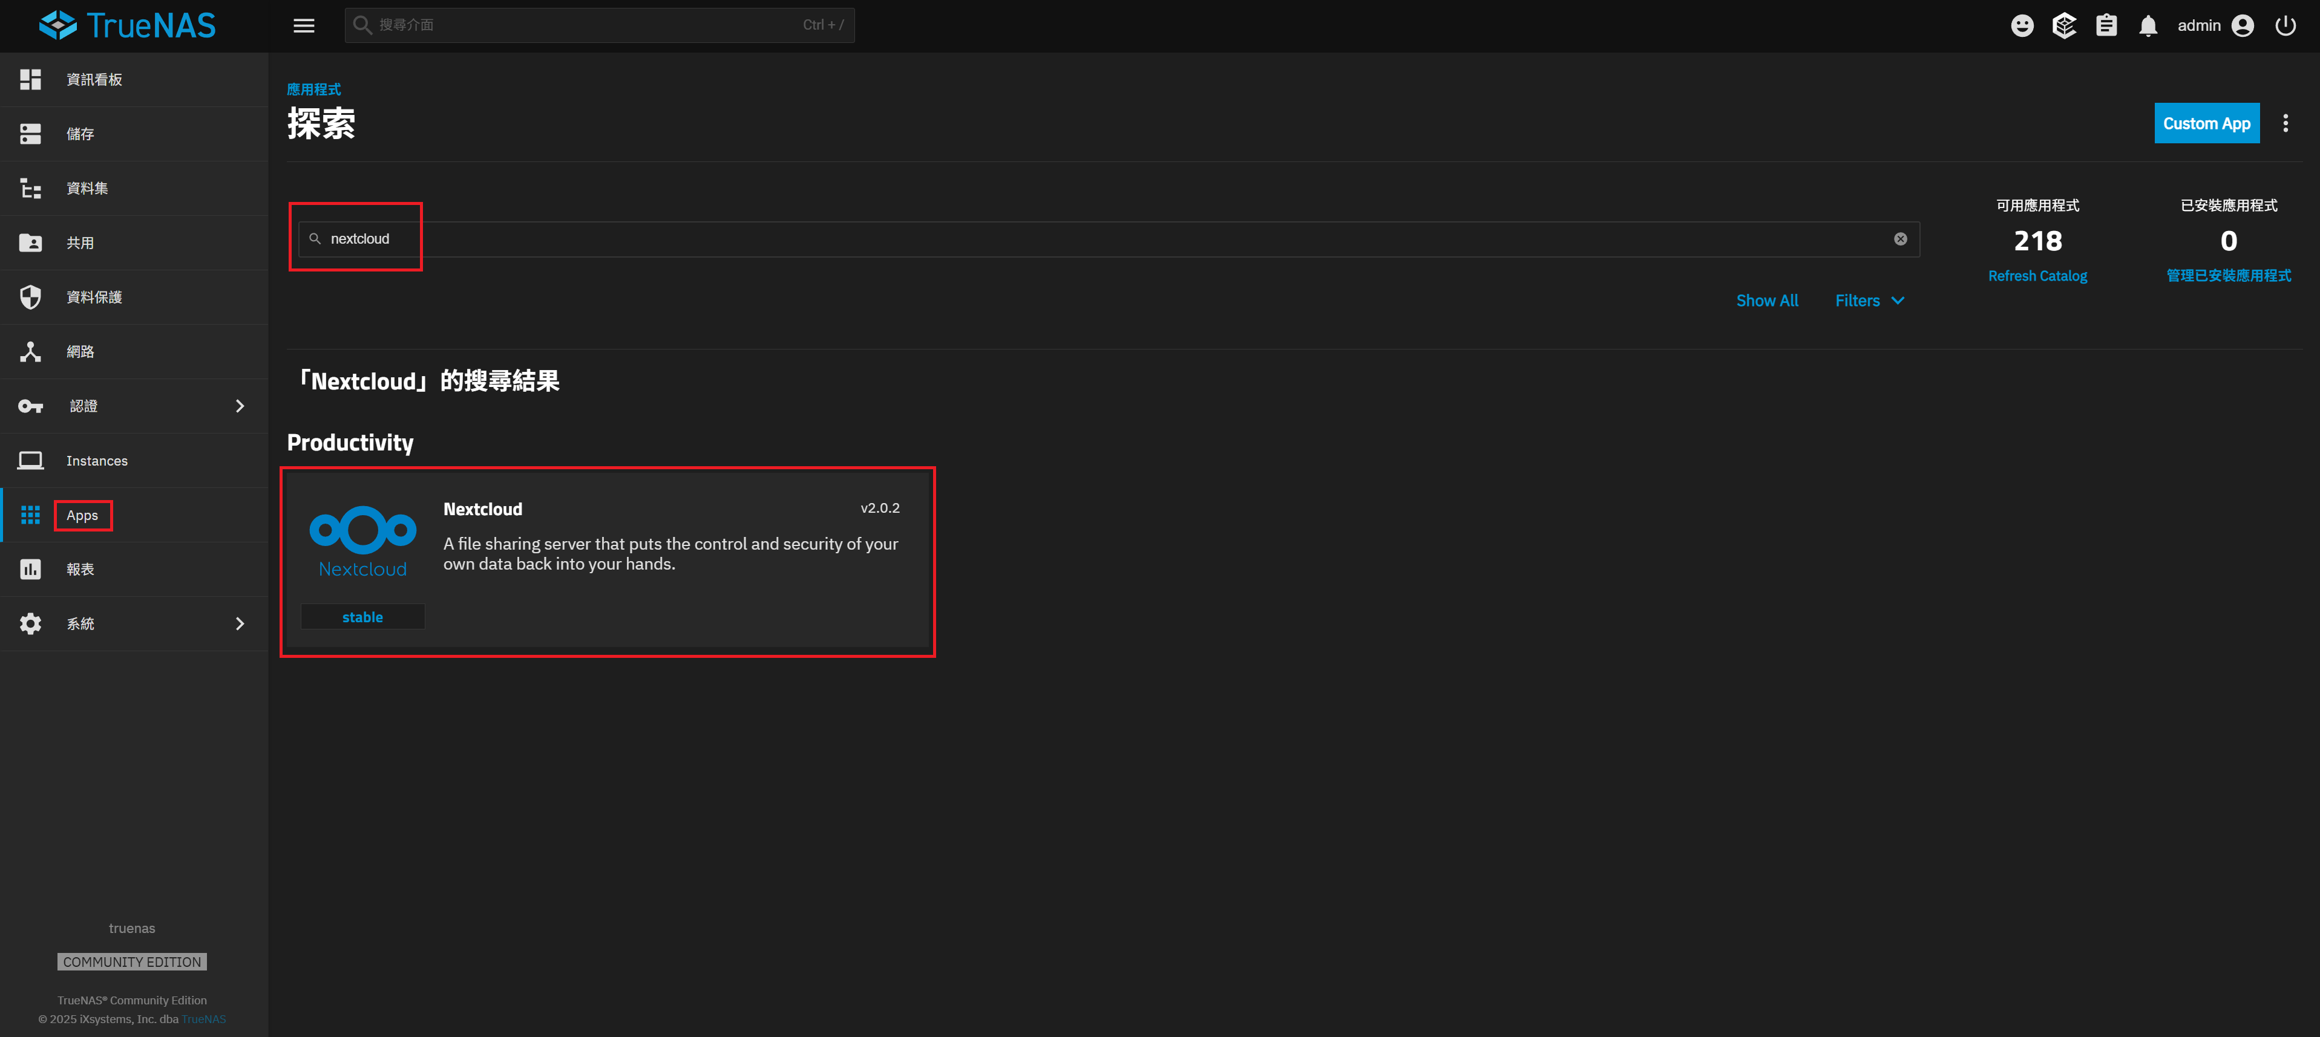Click the power button icon
This screenshot has height=1037, width=2320.
pyautogui.click(x=2285, y=25)
